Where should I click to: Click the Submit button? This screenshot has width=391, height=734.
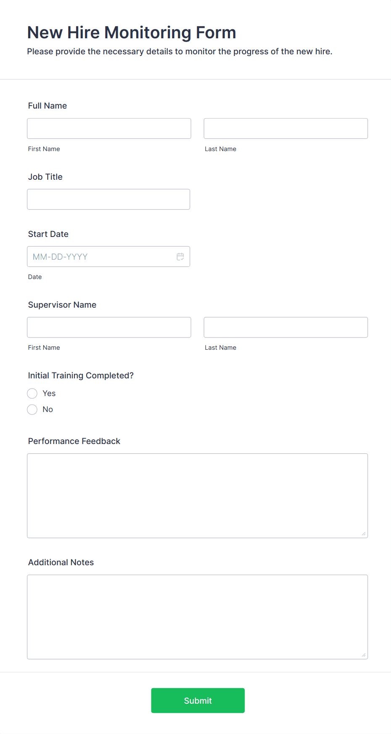(x=198, y=700)
